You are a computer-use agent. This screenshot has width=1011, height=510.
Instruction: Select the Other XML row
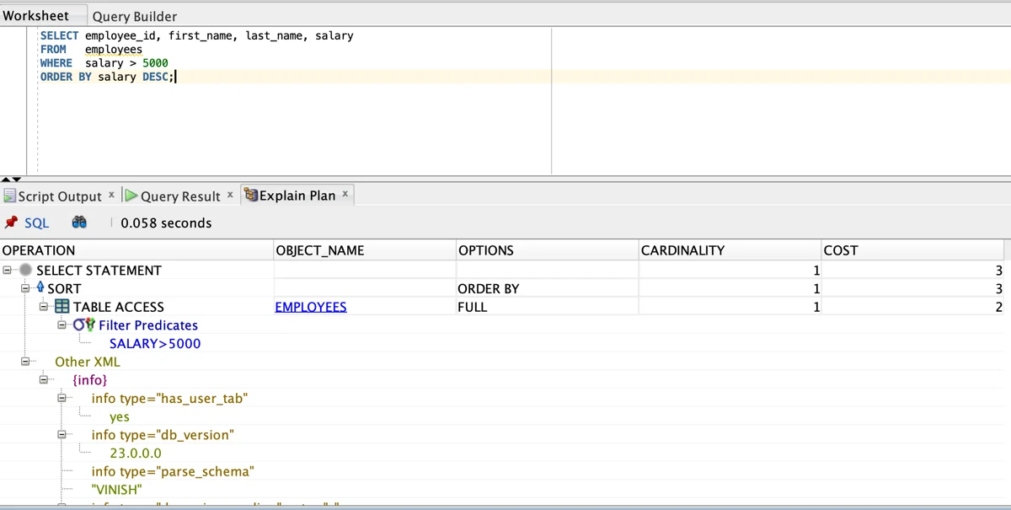click(x=88, y=362)
